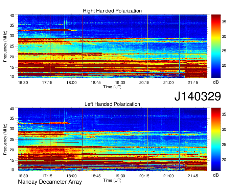Choose the 35 MHz frequency tick, Left Handed plot
Viewport: 230px width, 186px height.
pos(12,118)
